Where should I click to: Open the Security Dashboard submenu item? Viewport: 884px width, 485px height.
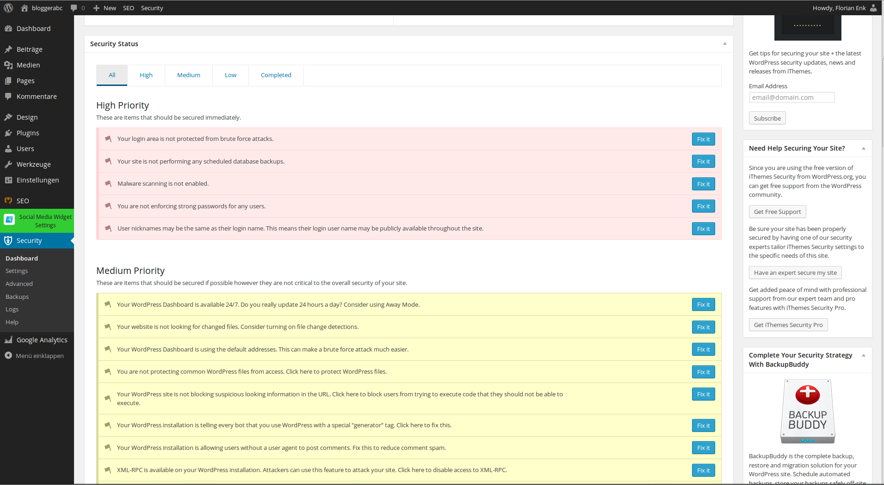pos(22,259)
